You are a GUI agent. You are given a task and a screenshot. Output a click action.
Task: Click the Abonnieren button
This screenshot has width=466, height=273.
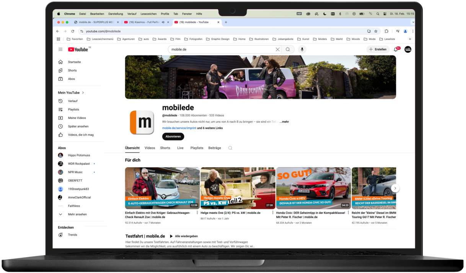(173, 136)
